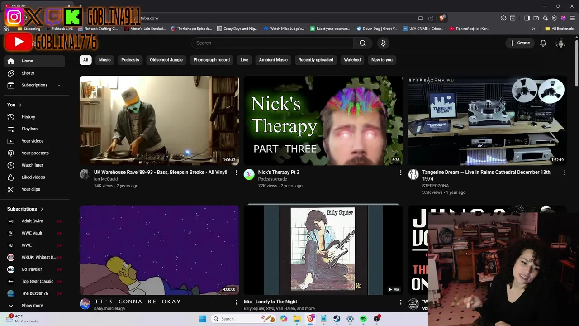Open browser extensions puzzle icon

(503, 18)
